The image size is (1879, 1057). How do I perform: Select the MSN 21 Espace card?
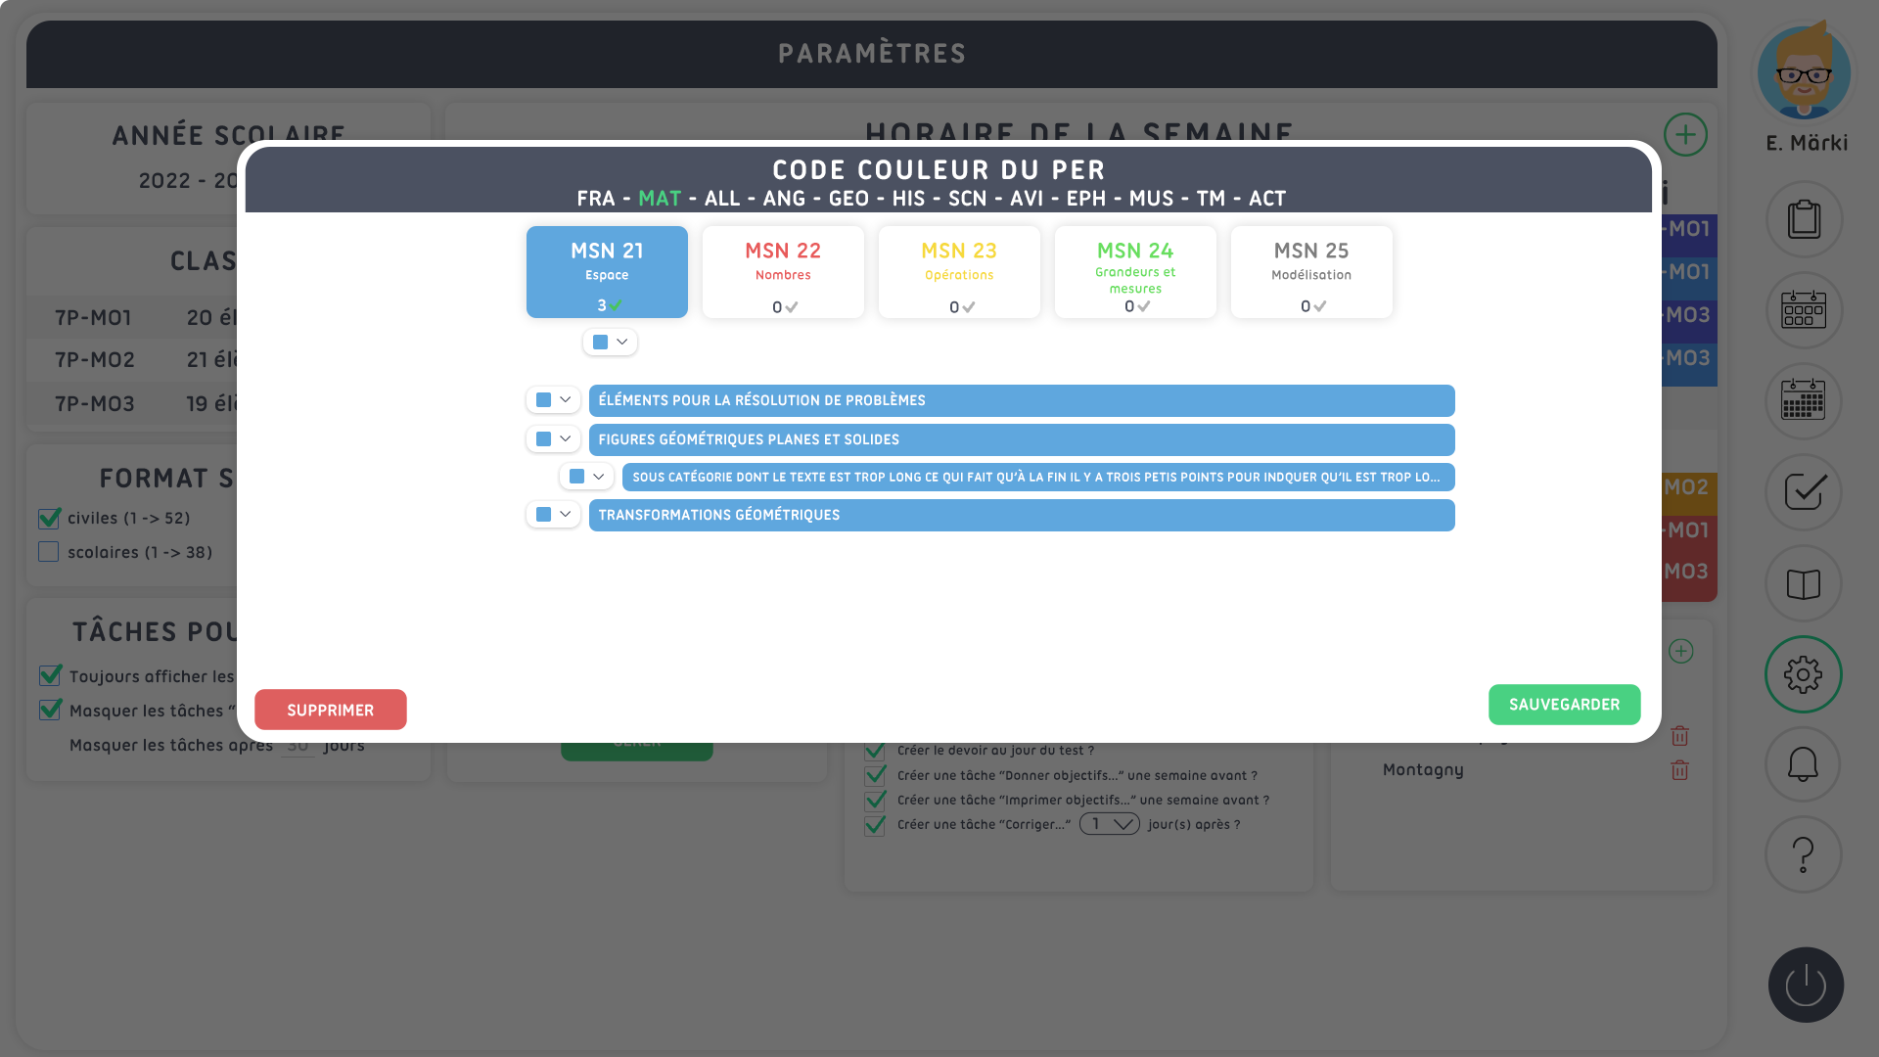point(607,272)
